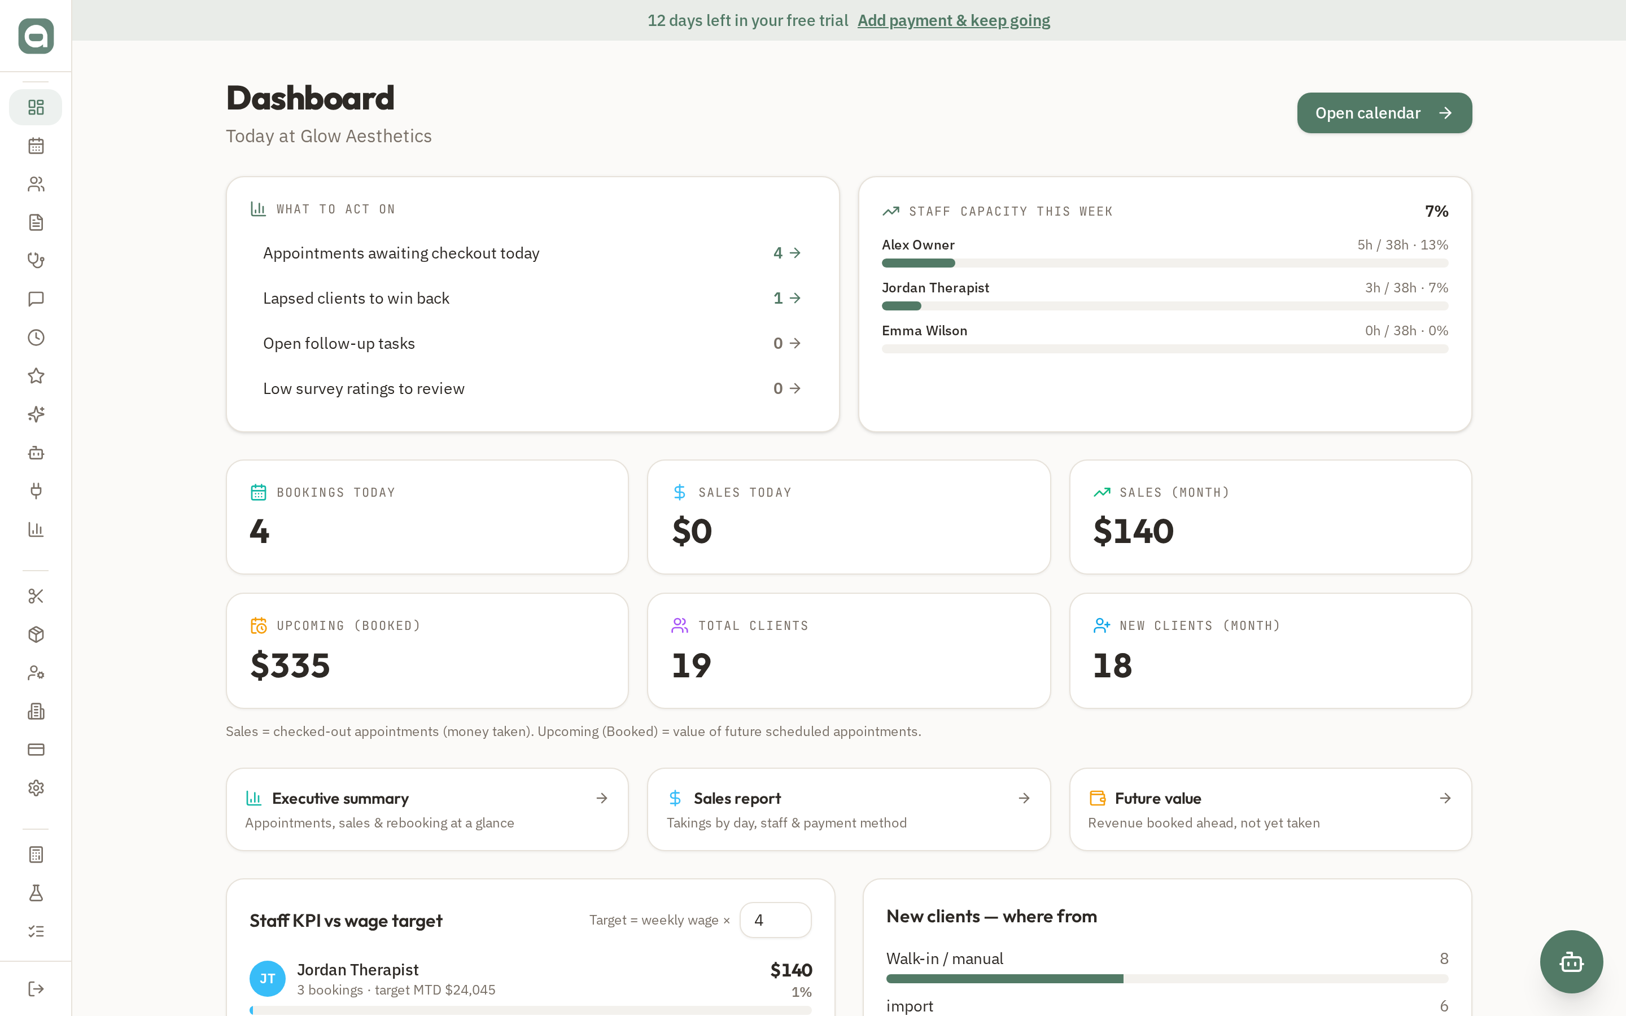Click the Open calendar button

[x=1384, y=113]
